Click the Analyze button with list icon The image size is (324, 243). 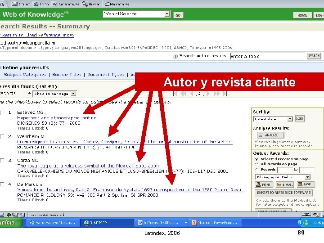coord(270,135)
